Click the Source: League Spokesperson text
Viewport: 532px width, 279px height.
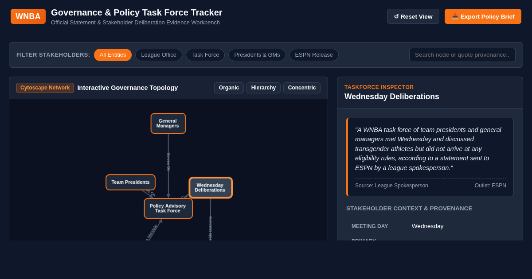coord(391,186)
